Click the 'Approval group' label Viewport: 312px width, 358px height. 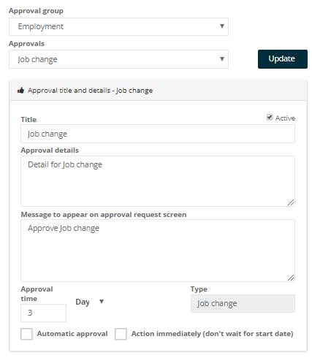click(36, 11)
